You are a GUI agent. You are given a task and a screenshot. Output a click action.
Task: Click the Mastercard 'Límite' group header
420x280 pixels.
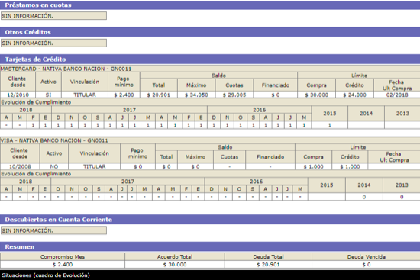359,76
